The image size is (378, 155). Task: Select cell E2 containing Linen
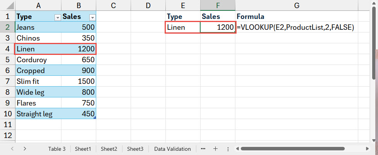183,27
